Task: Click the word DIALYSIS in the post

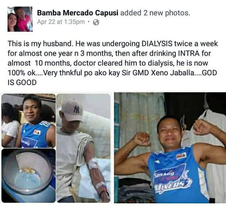Action: [157, 44]
